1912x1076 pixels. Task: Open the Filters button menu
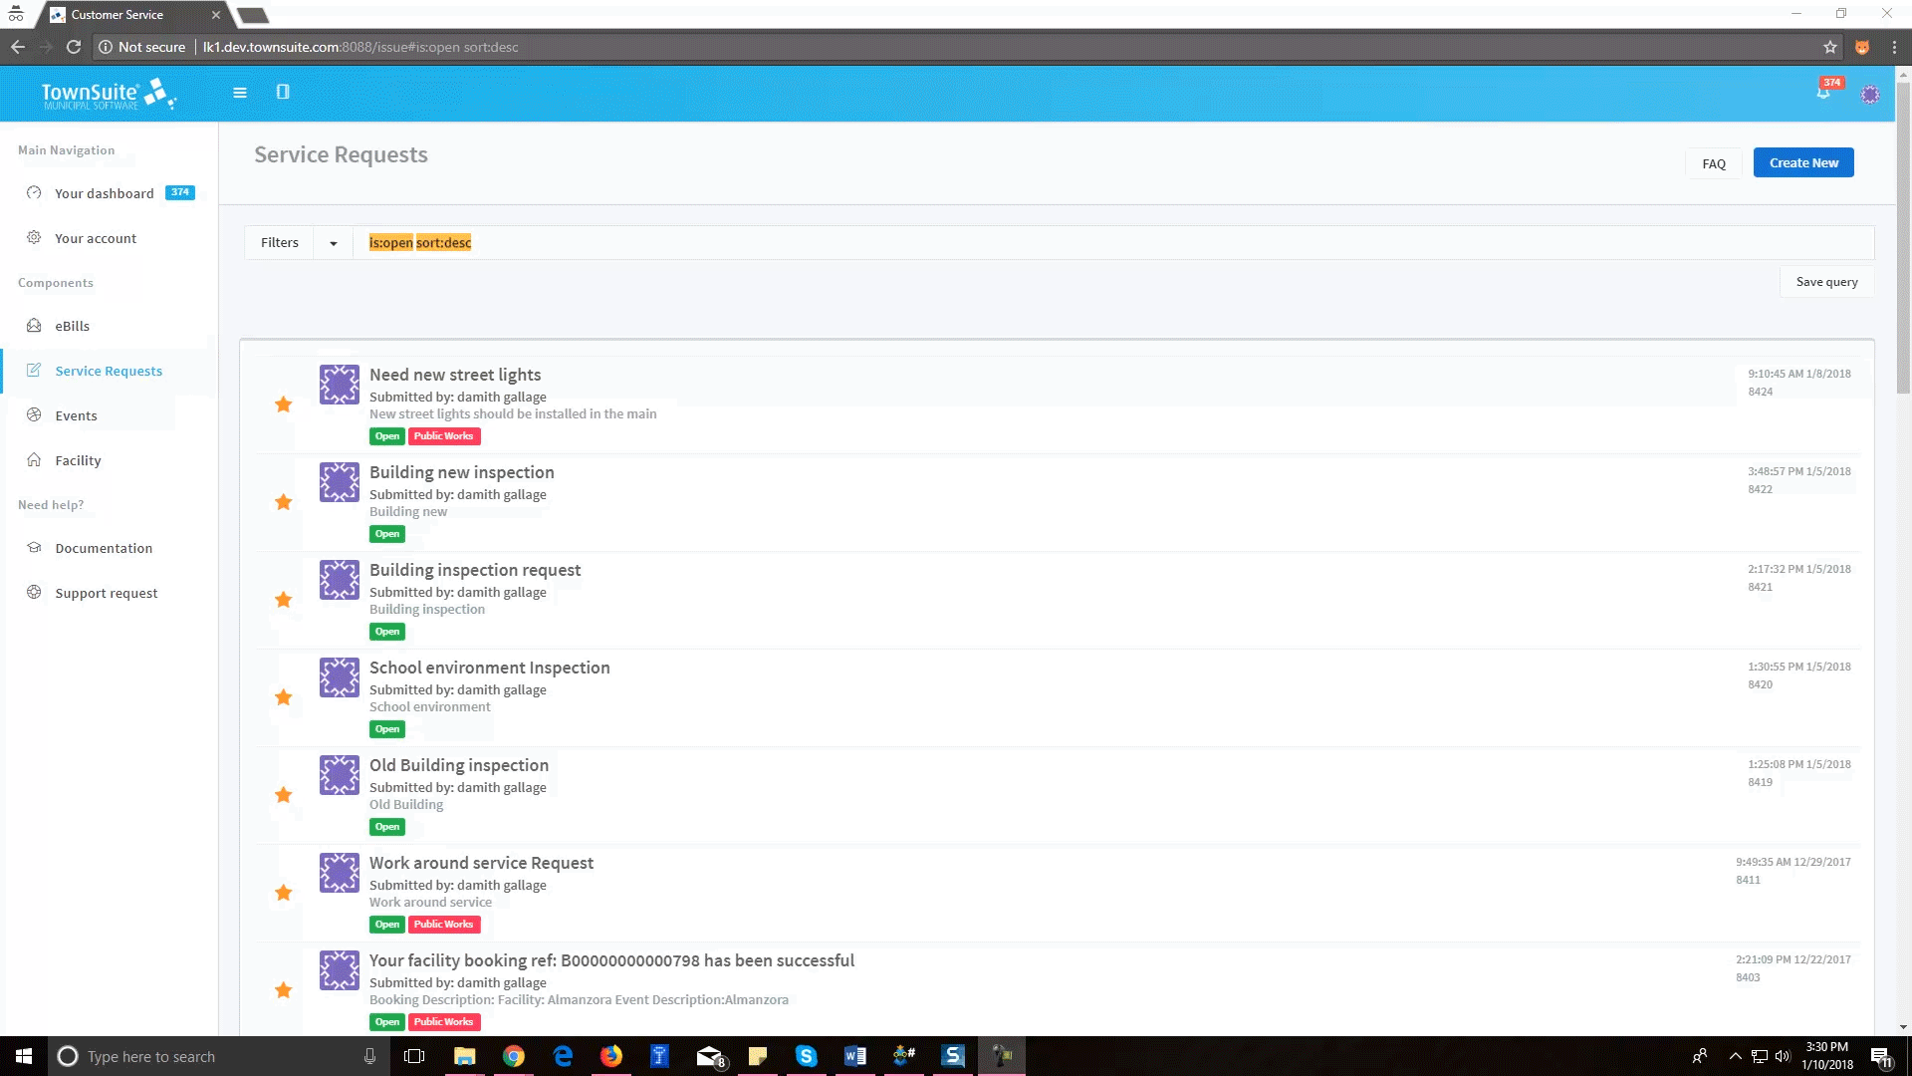pyautogui.click(x=279, y=243)
